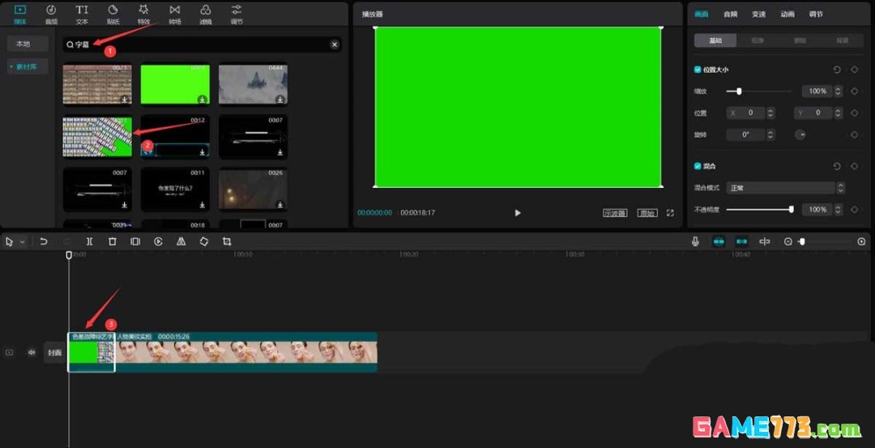This screenshot has width=875, height=448.
Task: Click the crop tool in timeline toolbar
Action: tap(227, 241)
